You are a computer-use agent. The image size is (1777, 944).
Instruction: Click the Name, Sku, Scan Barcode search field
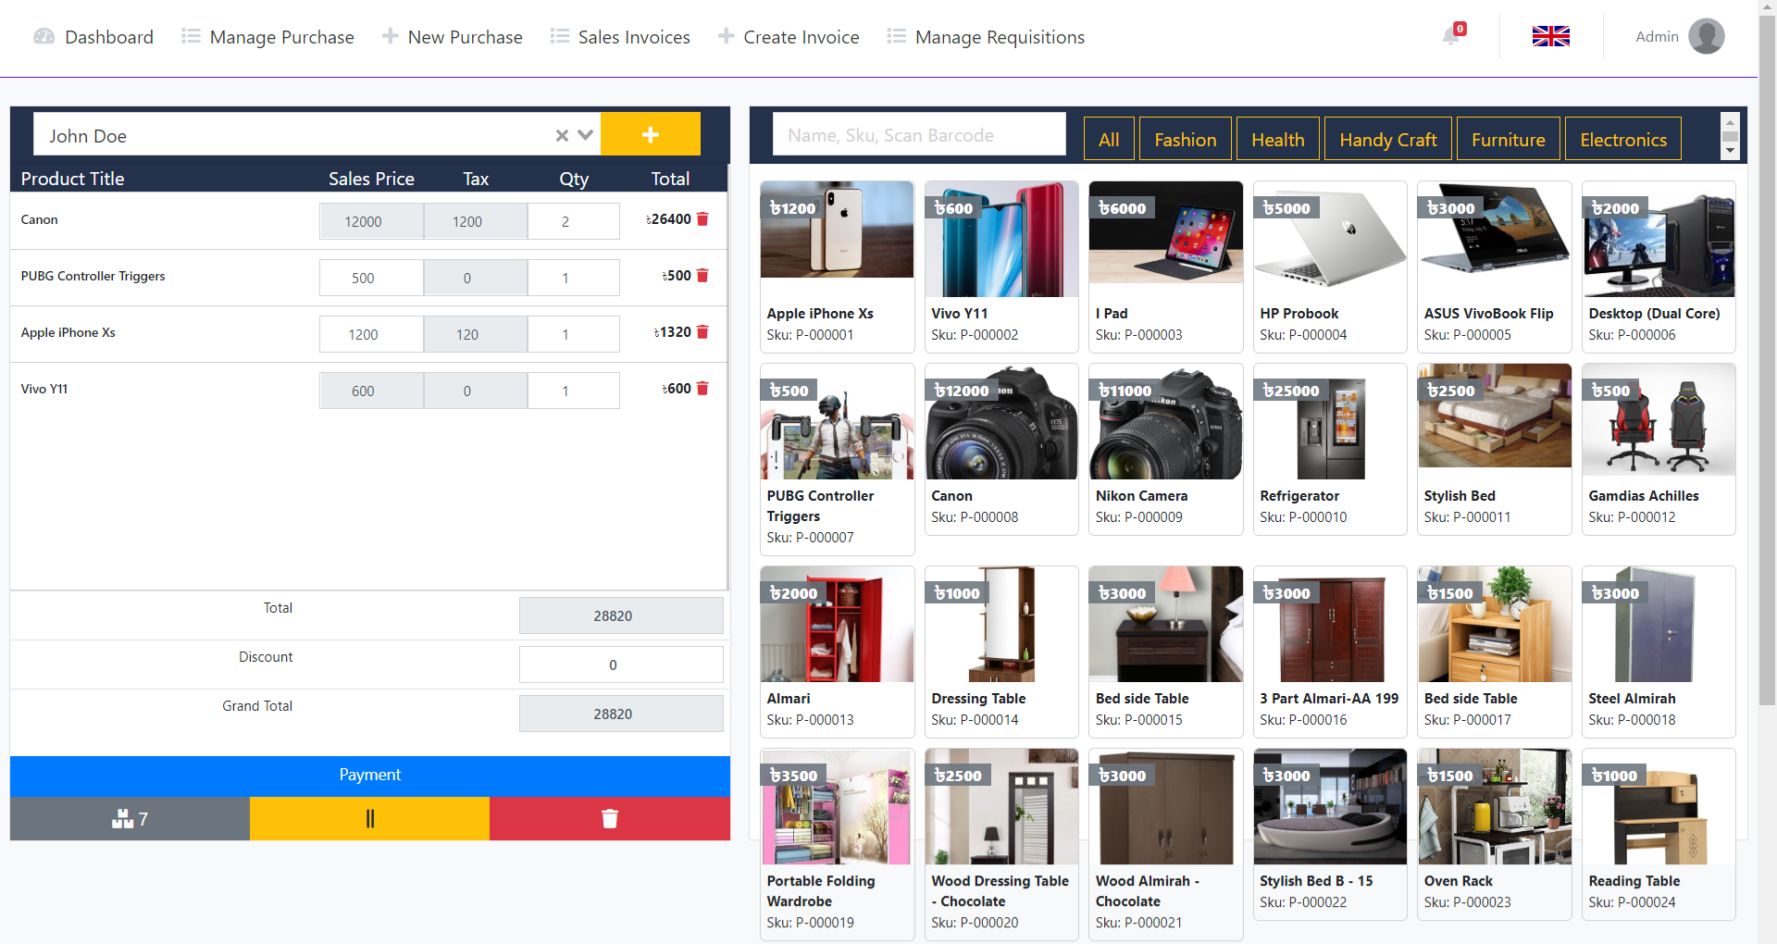919,134
